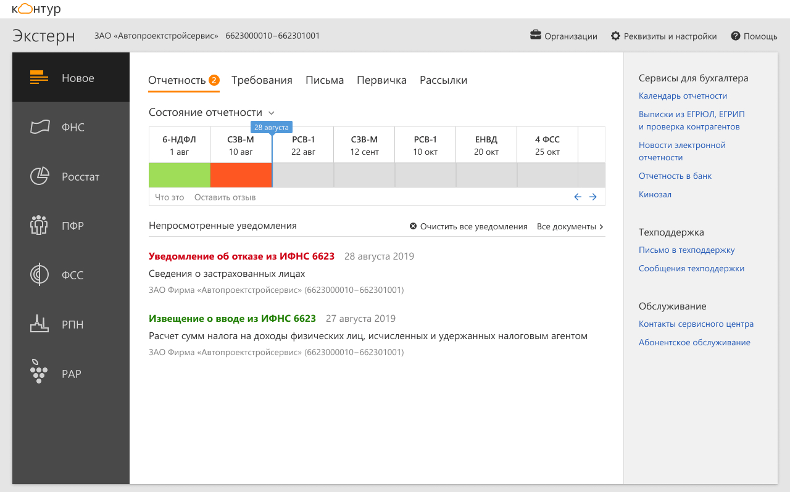Select ФНС label in the sidebar
Viewport: 790px width, 492px height.
(x=73, y=128)
